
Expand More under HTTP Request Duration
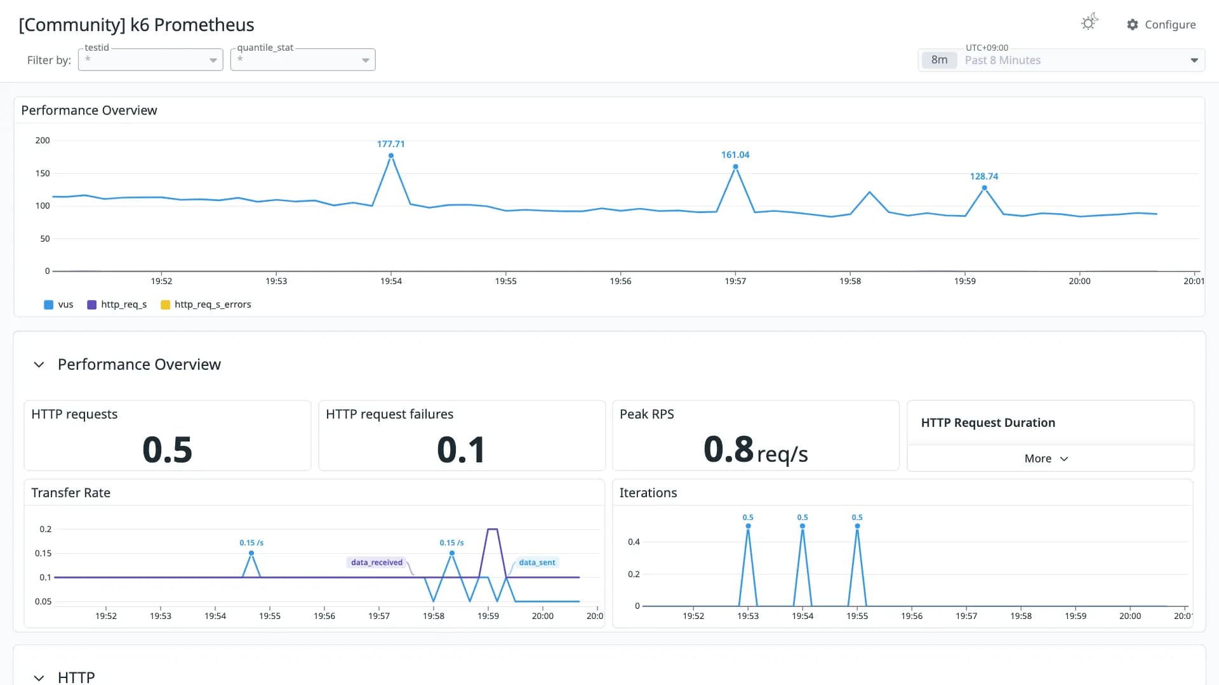tap(1046, 459)
